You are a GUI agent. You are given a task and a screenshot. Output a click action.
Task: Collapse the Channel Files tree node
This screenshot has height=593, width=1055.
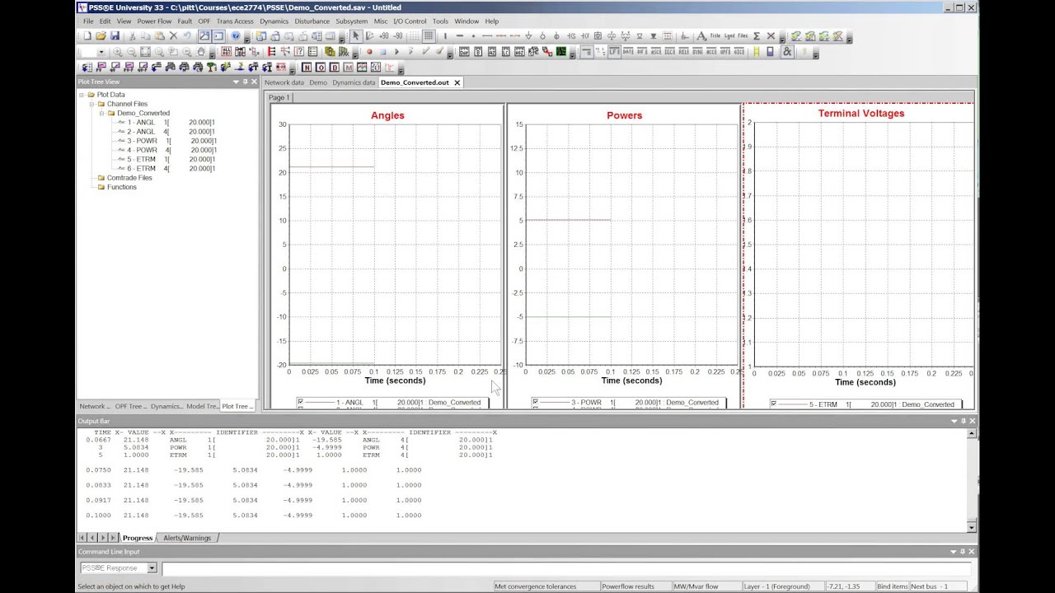(x=91, y=104)
